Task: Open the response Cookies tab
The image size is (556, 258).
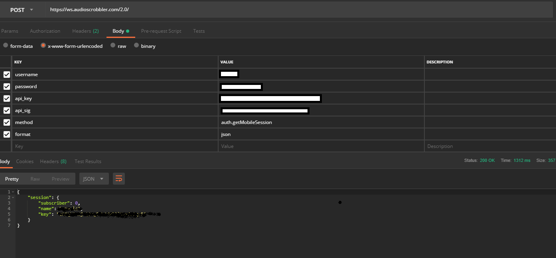Action: 25,161
